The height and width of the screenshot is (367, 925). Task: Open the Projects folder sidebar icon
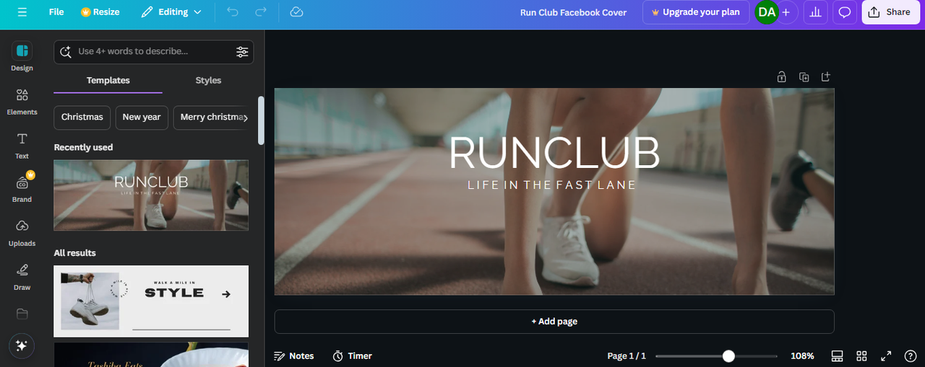[x=22, y=314]
